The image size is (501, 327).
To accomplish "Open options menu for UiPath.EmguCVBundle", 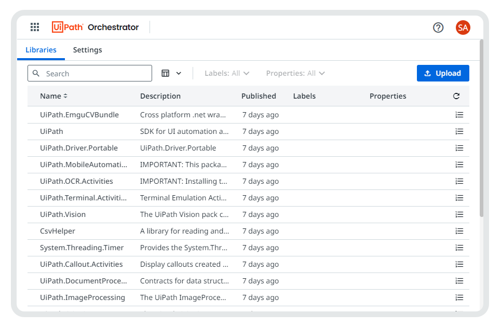I will tap(459, 115).
